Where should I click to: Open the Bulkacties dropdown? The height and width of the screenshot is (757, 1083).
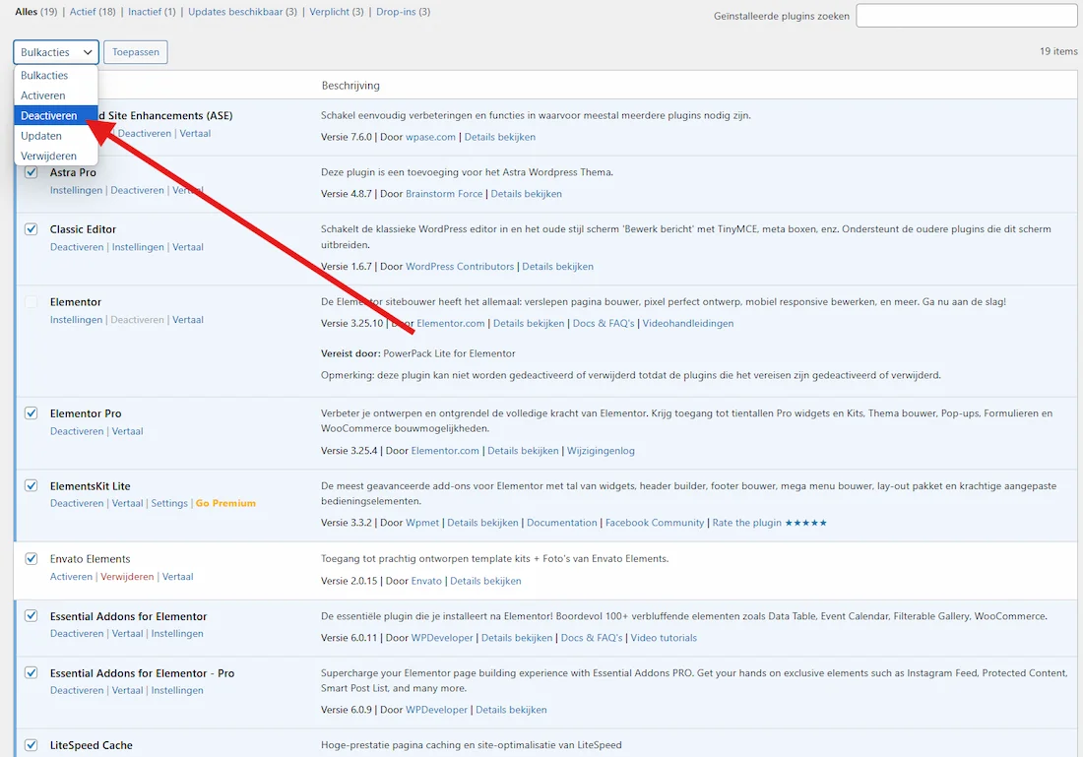point(56,52)
